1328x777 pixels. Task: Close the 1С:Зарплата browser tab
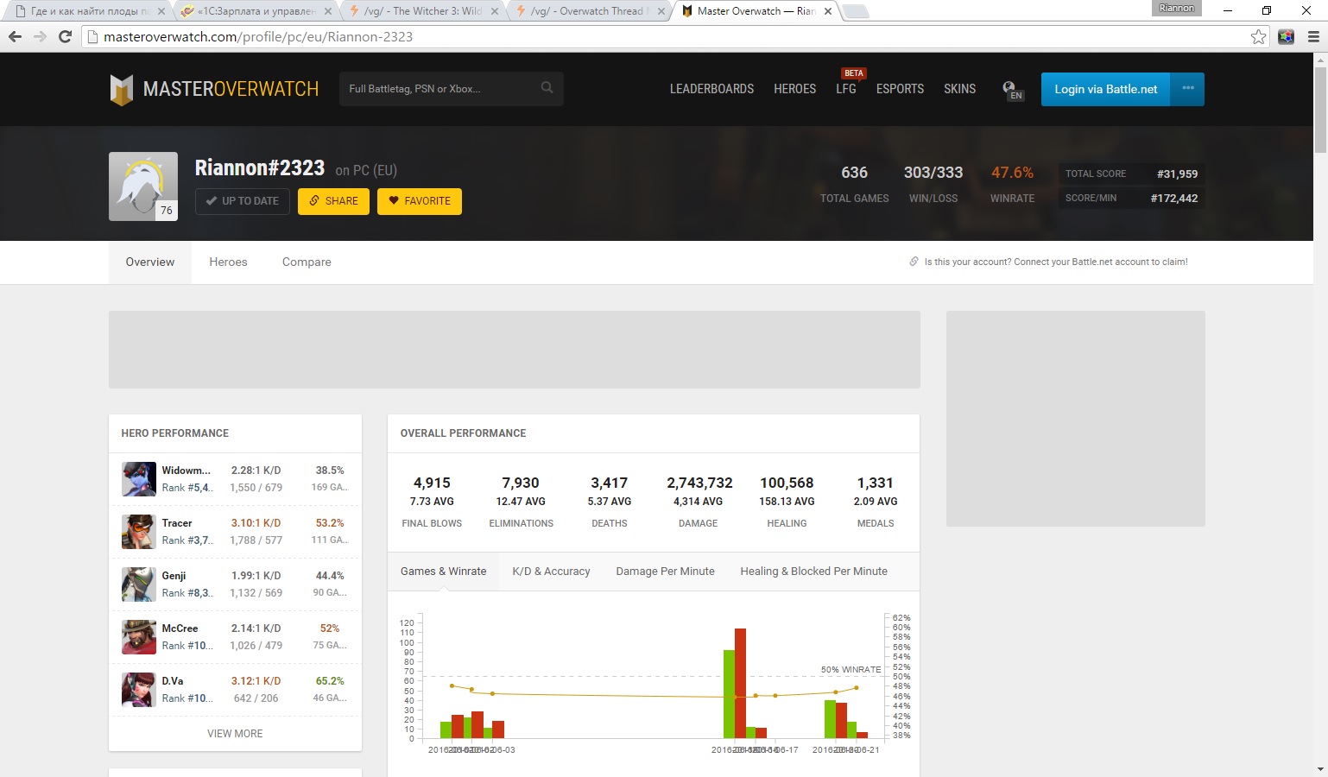pyautogui.click(x=328, y=11)
